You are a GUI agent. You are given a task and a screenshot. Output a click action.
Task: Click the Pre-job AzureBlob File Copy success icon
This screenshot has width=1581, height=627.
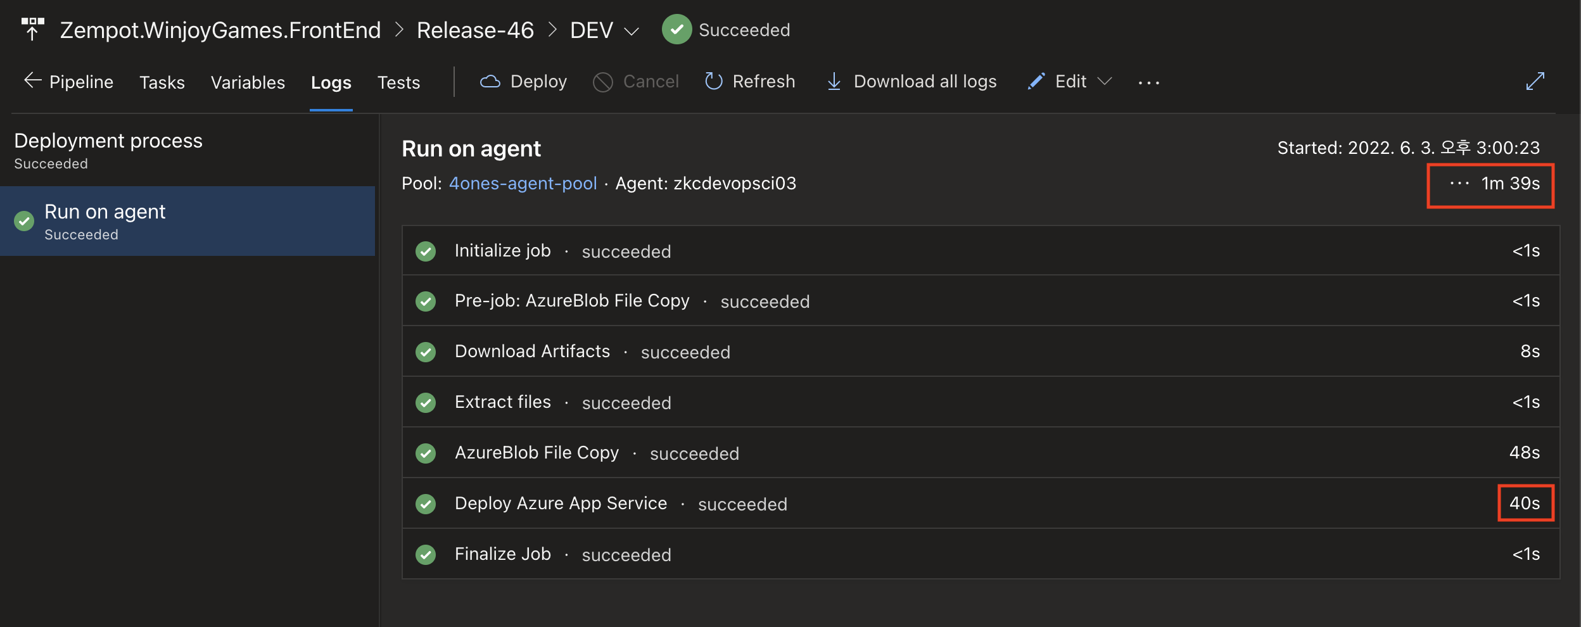(426, 301)
